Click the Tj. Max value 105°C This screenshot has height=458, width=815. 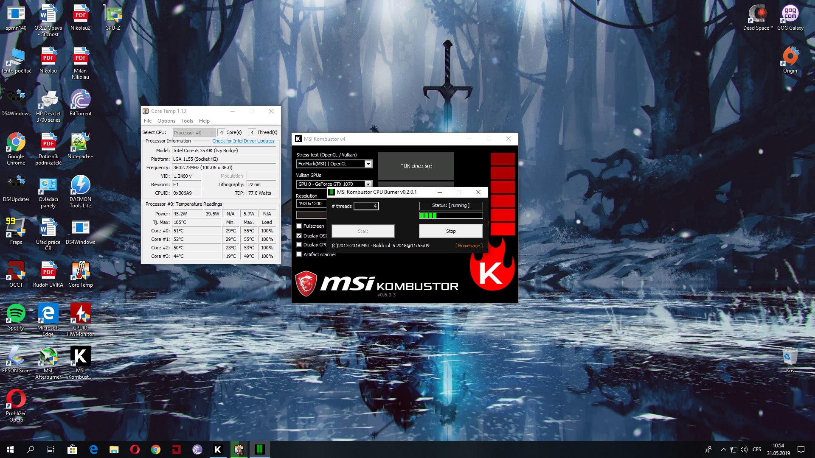pos(197,222)
